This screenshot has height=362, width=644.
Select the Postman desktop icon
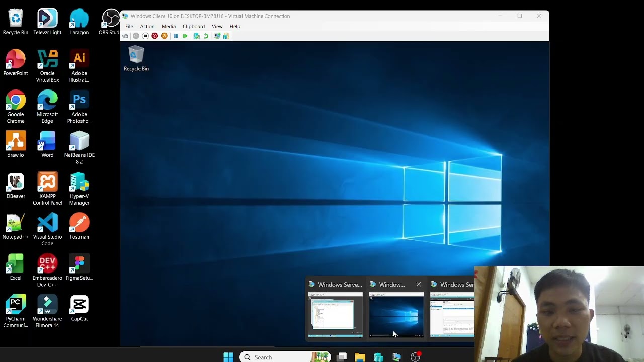(x=79, y=226)
